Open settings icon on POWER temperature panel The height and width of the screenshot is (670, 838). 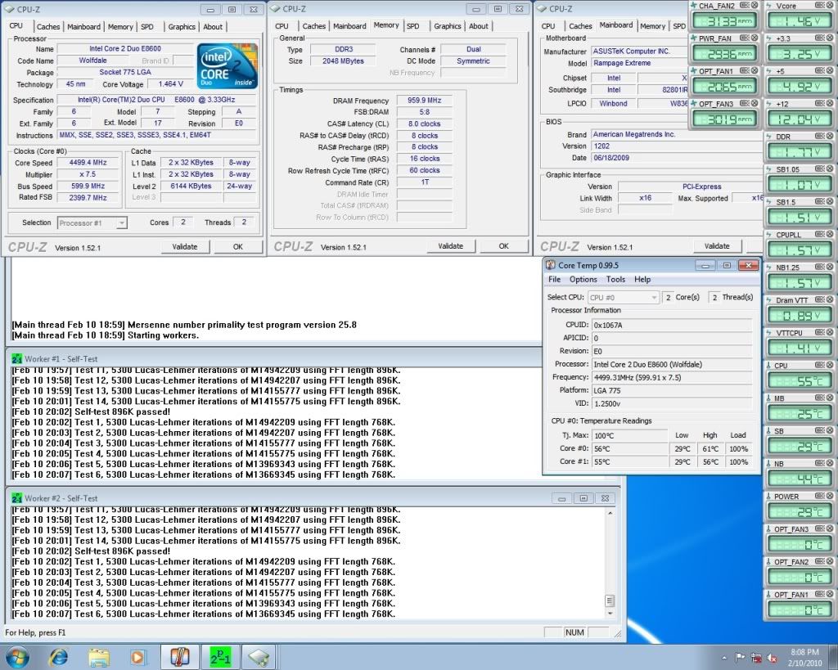(x=819, y=496)
